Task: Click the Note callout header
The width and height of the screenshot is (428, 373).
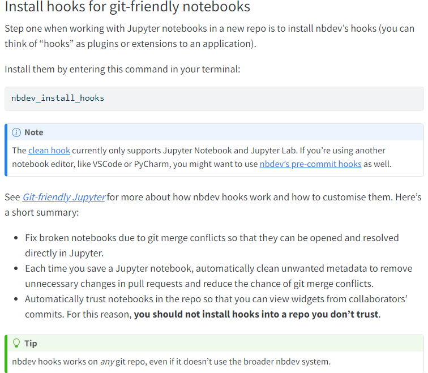Action: (215, 132)
